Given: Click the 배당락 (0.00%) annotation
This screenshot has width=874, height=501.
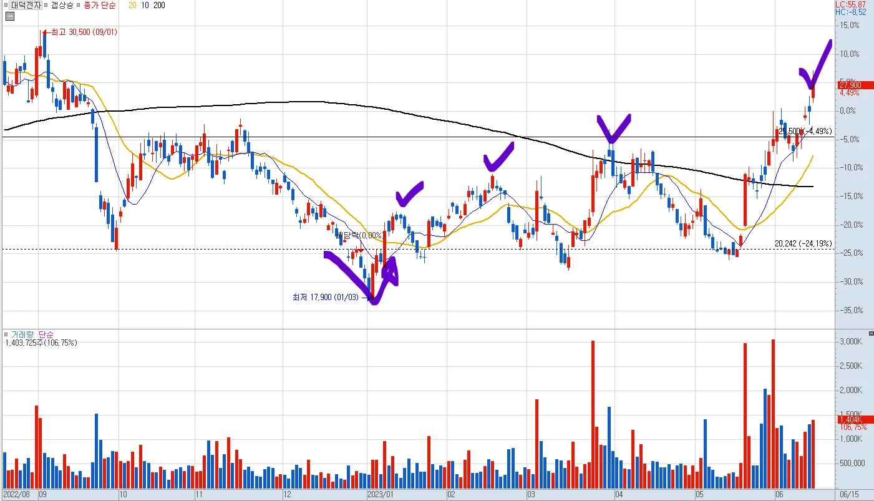Looking at the screenshot, I should pyautogui.click(x=359, y=235).
